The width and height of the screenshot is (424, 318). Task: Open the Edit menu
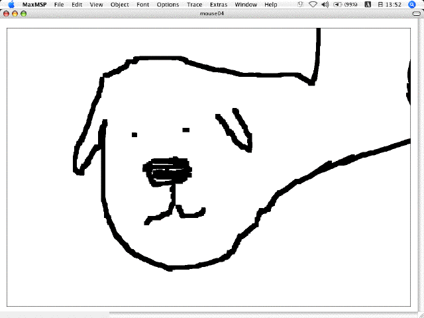77,5
